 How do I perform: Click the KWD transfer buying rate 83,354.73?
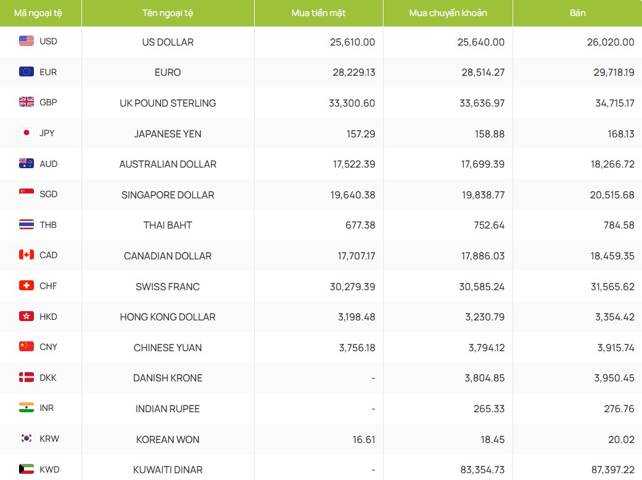482,470
